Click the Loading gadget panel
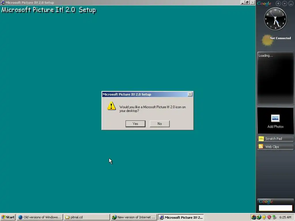The width and height of the screenshot is (295, 221). point(275,78)
